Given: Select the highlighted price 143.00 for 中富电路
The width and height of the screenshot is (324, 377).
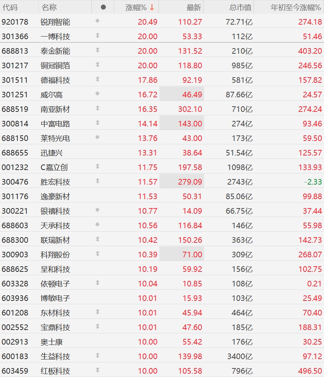Looking at the screenshot, I should (x=190, y=123).
